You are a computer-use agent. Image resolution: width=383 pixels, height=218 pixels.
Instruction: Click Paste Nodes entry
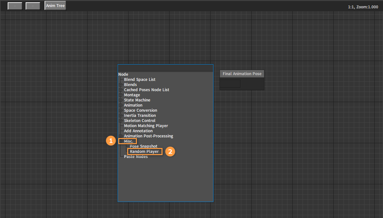[136, 157]
